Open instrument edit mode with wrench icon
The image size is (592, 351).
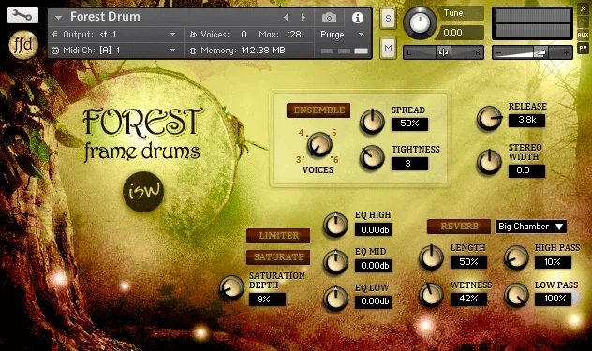pyautogui.click(x=22, y=15)
